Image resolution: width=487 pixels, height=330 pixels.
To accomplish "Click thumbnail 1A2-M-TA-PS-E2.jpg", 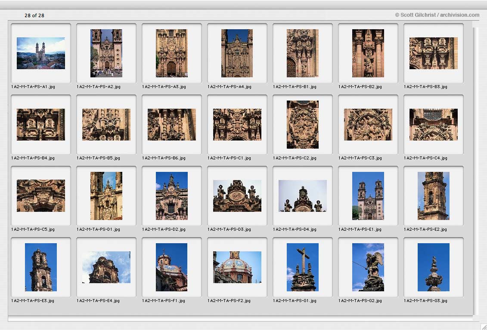I will pos(434,196).
